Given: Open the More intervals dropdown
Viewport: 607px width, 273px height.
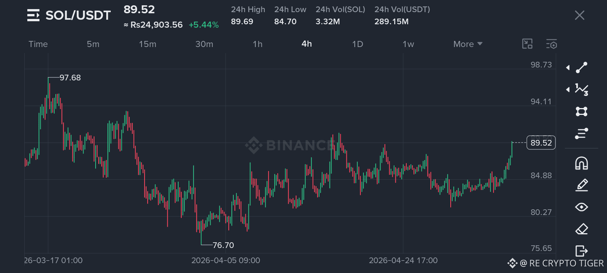Looking at the screenshot, I should tap(468, 44).
